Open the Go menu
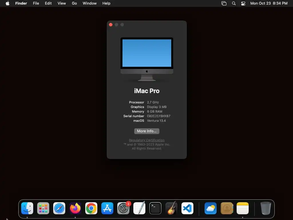 pyautogui.click(x=74, y=3)
